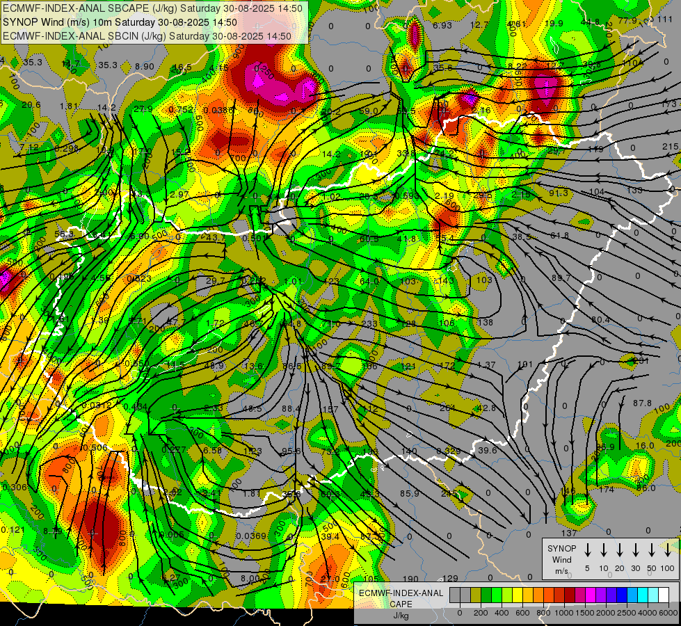This screenshot has width=681, height=626.
Task: Click the 0.506 value on the map
Action: click(x=94, y=447)
